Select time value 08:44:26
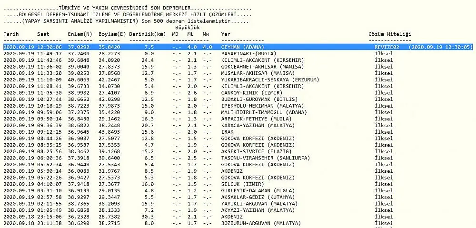This screenshot has height=228, width=476. pos(50,139)
